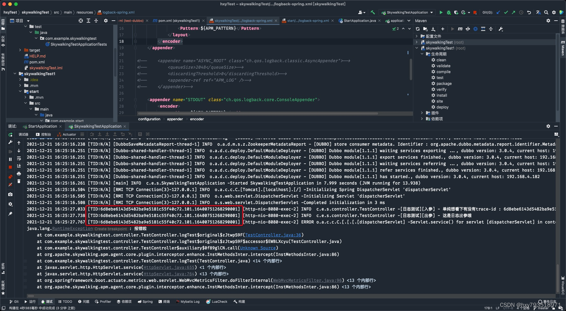The height and width of the screenshot is (311, 566).
Task: Open WebMvcMetricsFilter.java:96 link
Action: pyautogui.click(x=307, y=280)
